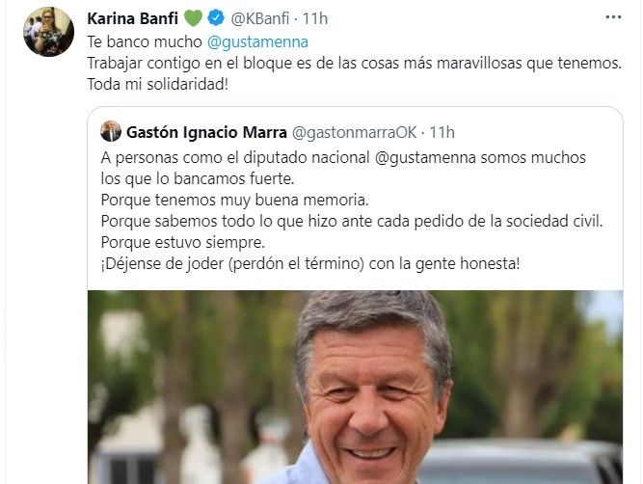
Task: Click the "¡Déjense de joder" sentence
Action: coord(310,264)
